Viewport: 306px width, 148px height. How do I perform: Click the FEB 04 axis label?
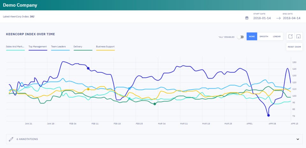click(73, 124)
